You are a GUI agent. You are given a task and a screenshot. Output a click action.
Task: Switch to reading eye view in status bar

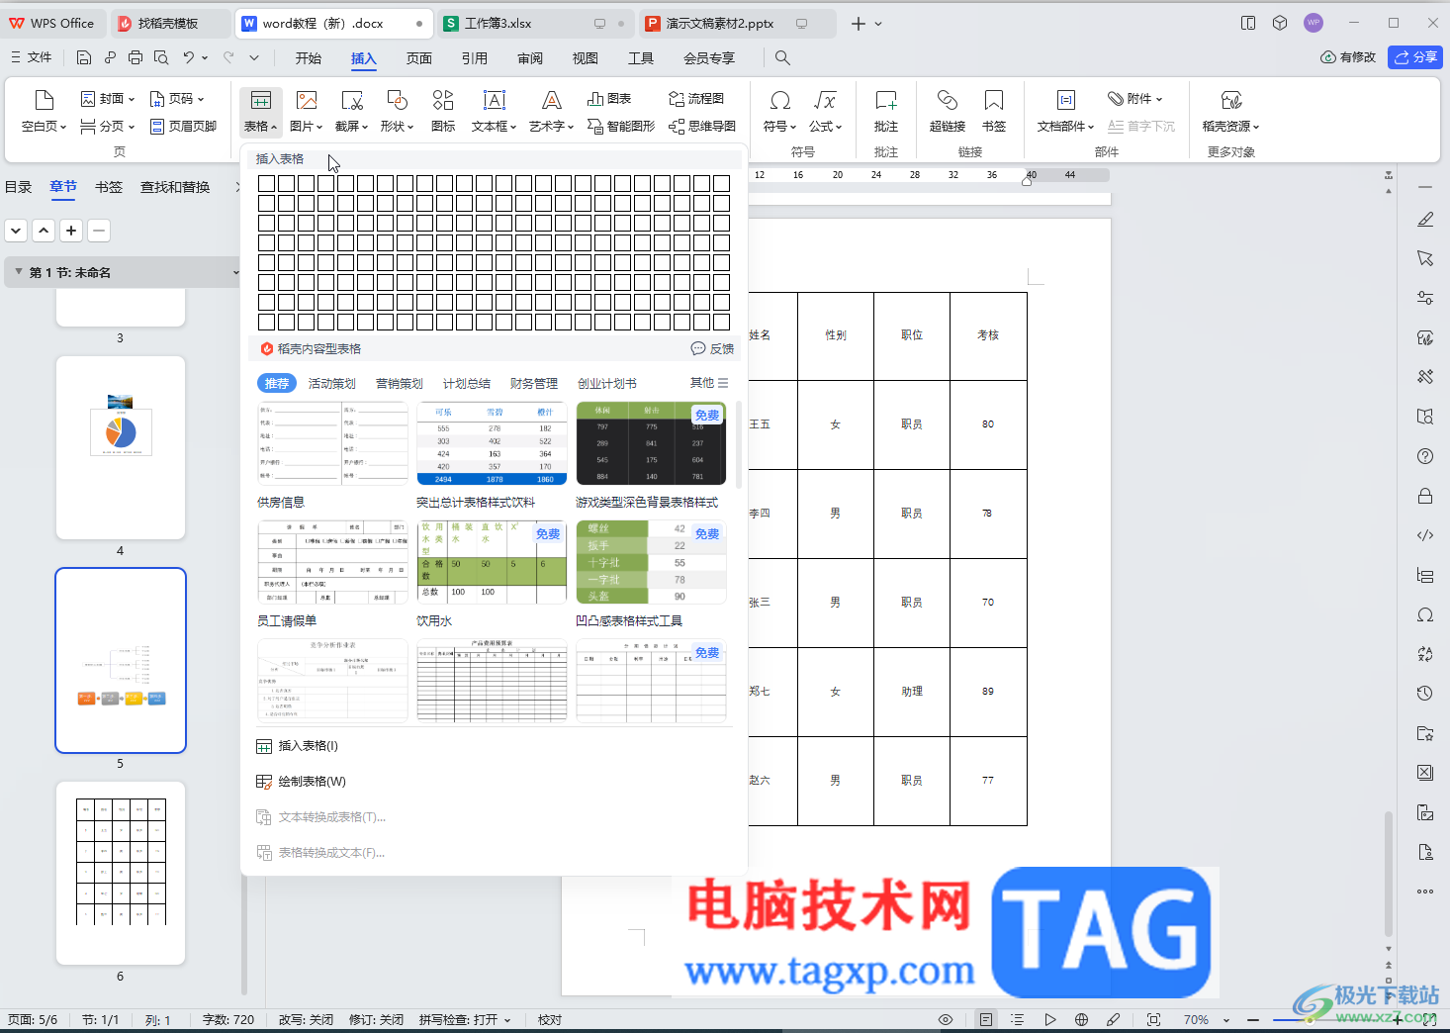tap(946, 1020)
